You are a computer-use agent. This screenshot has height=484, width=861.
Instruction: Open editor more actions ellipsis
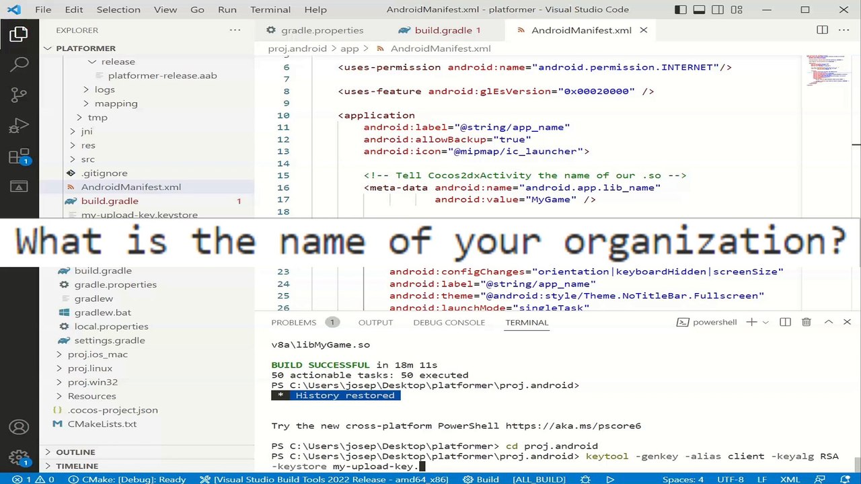point(843,30)
